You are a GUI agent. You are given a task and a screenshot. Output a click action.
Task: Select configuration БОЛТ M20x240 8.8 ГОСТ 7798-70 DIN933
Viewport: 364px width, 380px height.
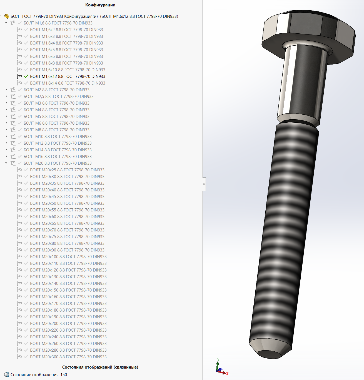68,337
